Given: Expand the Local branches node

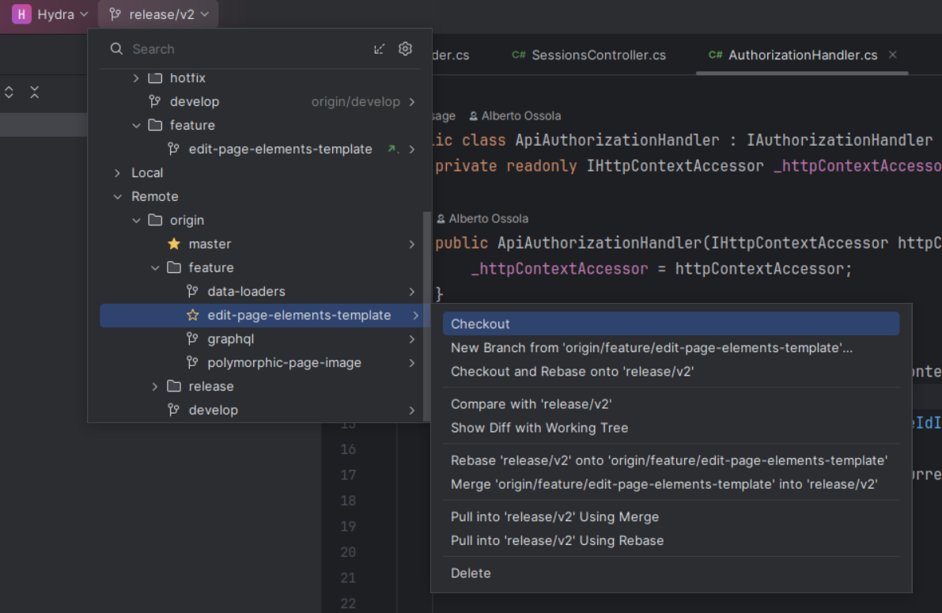Looking at the screenshot, I should (118, 173).
